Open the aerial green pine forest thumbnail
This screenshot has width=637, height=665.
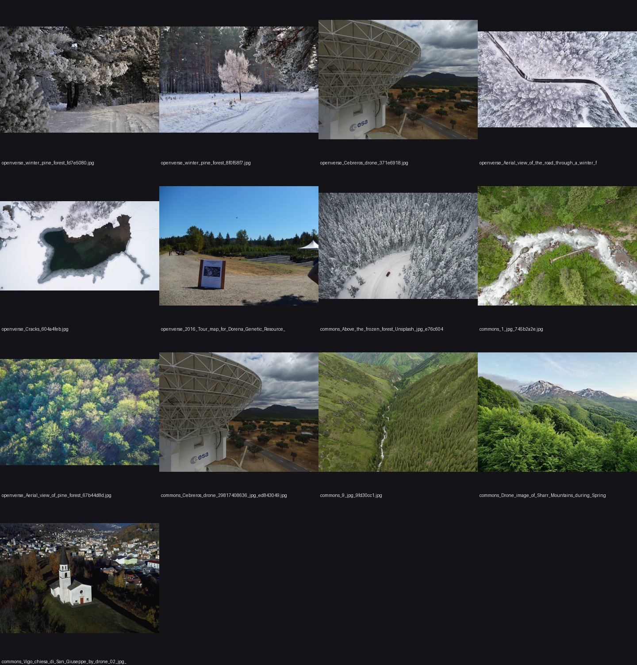click(x=80, y=412)
